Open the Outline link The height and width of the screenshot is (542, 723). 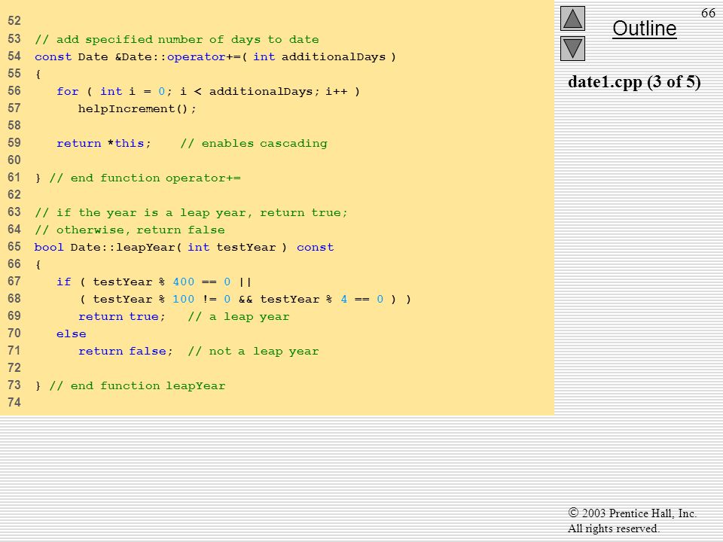644,29
